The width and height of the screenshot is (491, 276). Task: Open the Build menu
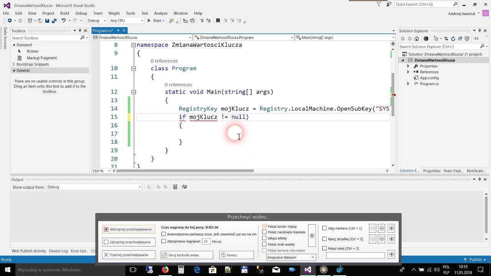click(64, 13)
